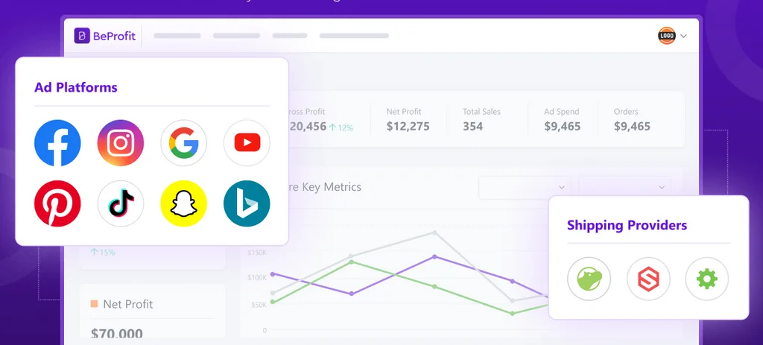Open the LOGO account avatar
763x345 pixels.
tap(667, 36)
